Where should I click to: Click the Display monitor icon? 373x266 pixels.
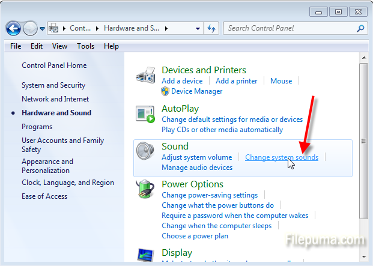coord(145,256)
